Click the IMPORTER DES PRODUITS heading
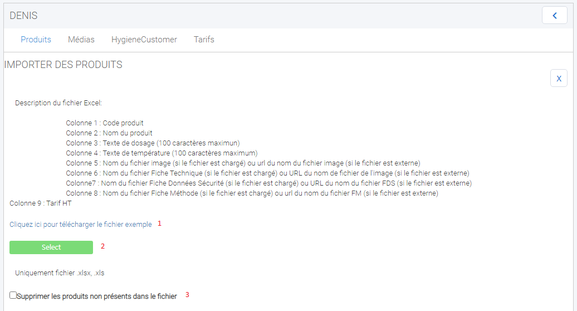Screen dimensions: 577x311 point(63,65)
